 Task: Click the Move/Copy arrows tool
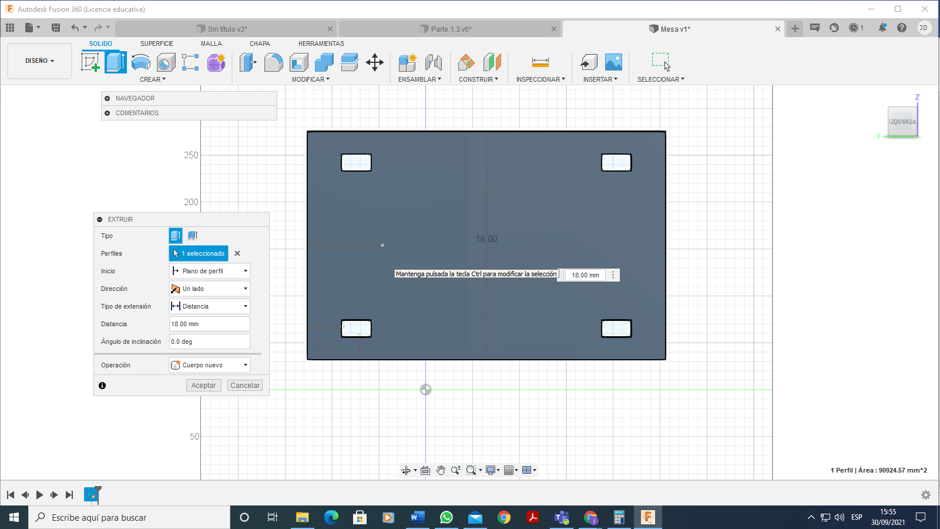[375, 62]
